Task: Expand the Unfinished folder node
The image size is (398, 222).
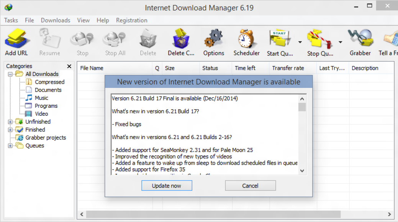Action: click(x=10, y=122)
